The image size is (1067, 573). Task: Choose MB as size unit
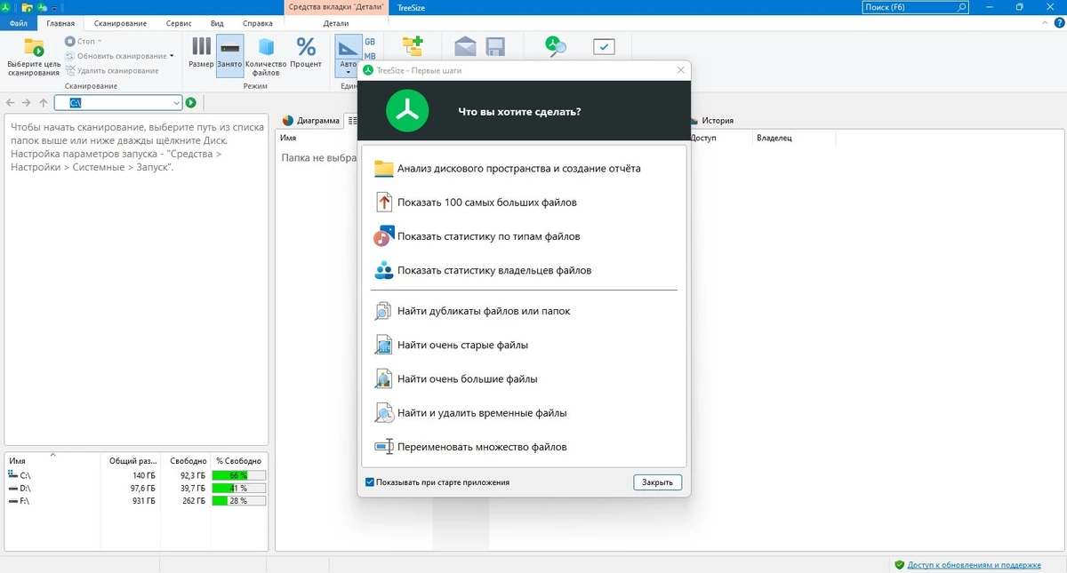(x=370, y=56)
